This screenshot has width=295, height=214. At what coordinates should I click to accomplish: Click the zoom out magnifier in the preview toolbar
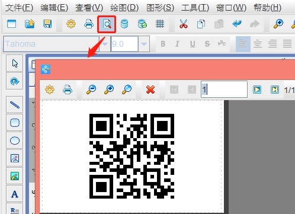pos(91,90)
